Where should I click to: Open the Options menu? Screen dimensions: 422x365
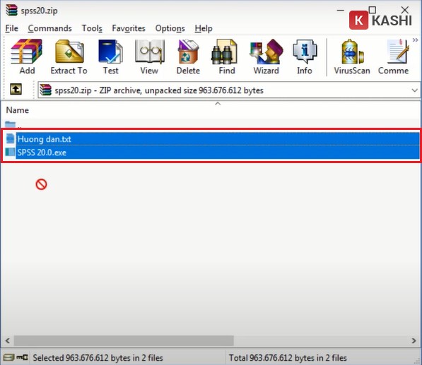(x=170, y=28)
